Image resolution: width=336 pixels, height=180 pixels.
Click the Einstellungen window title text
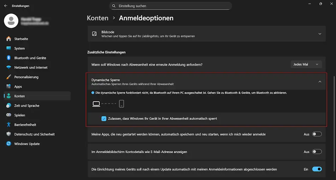click(21, 6)
